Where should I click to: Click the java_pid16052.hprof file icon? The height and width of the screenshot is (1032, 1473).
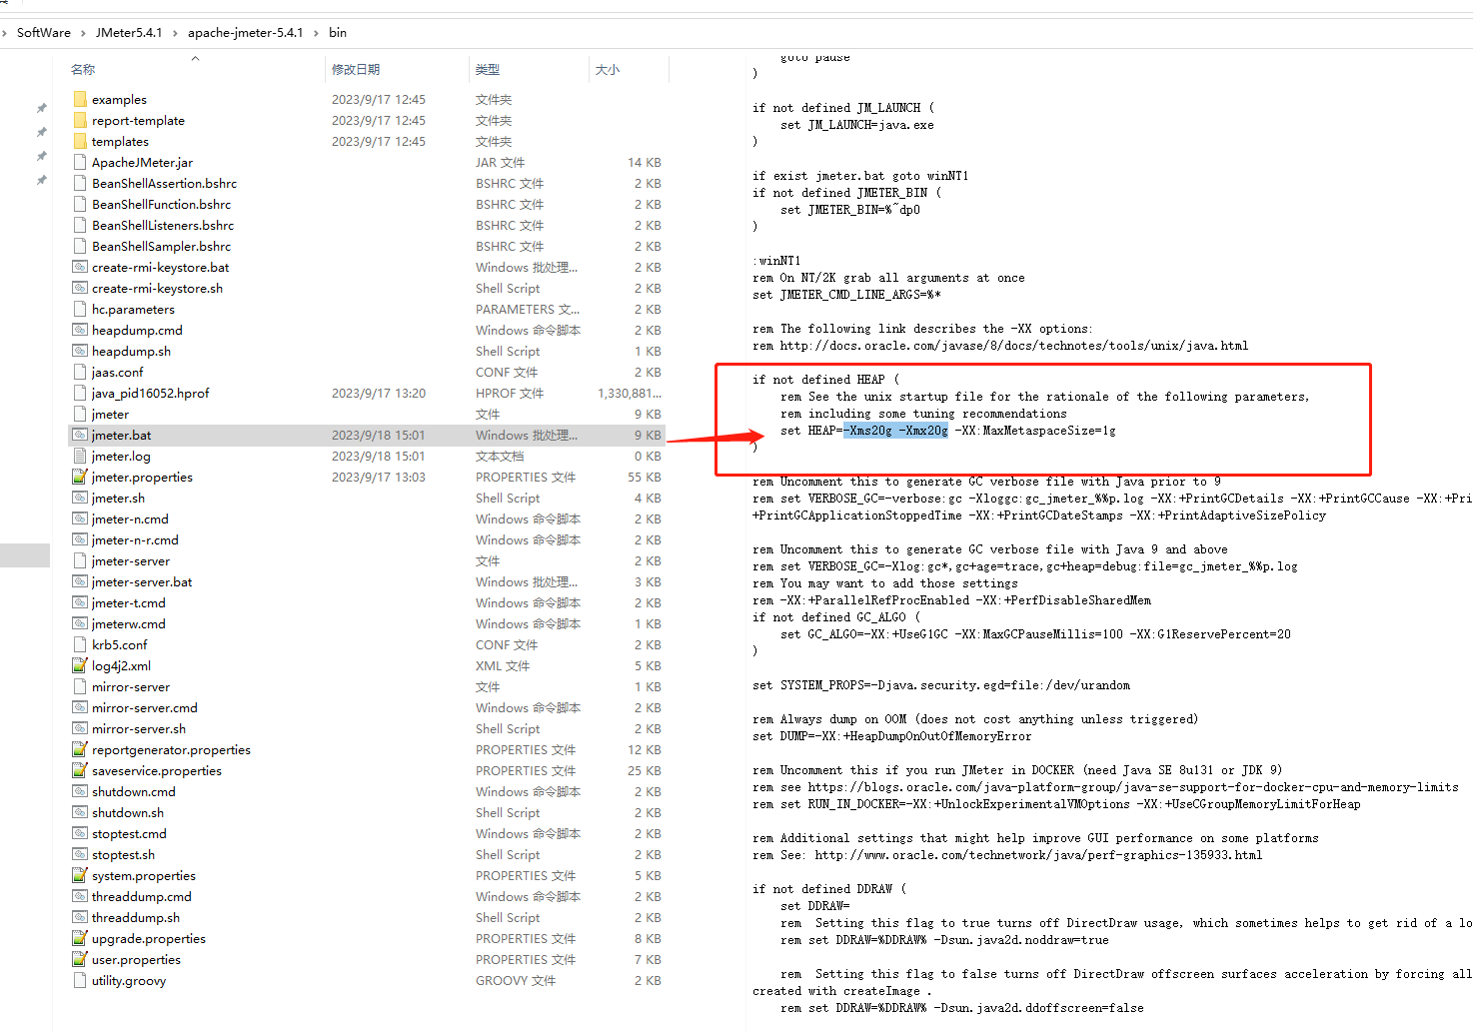coord(80,393)
